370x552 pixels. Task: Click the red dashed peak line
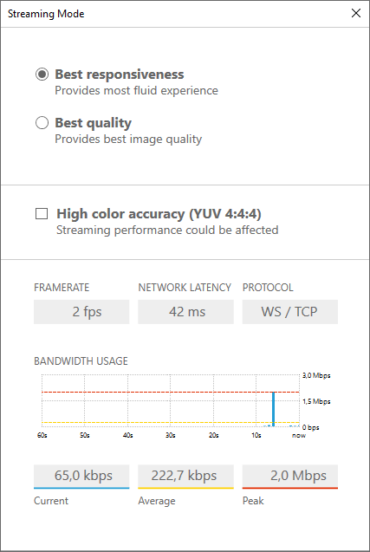pos(171,392)
